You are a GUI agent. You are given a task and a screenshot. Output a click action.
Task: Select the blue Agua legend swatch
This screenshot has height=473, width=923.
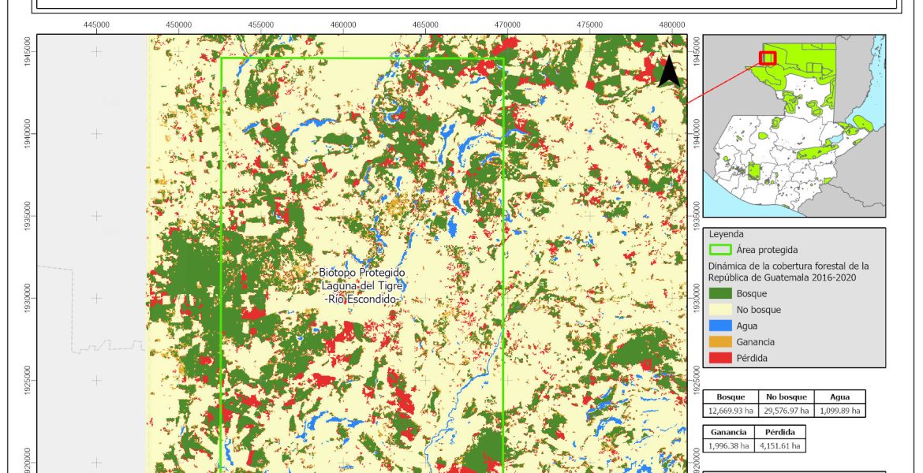pos(720,326)
